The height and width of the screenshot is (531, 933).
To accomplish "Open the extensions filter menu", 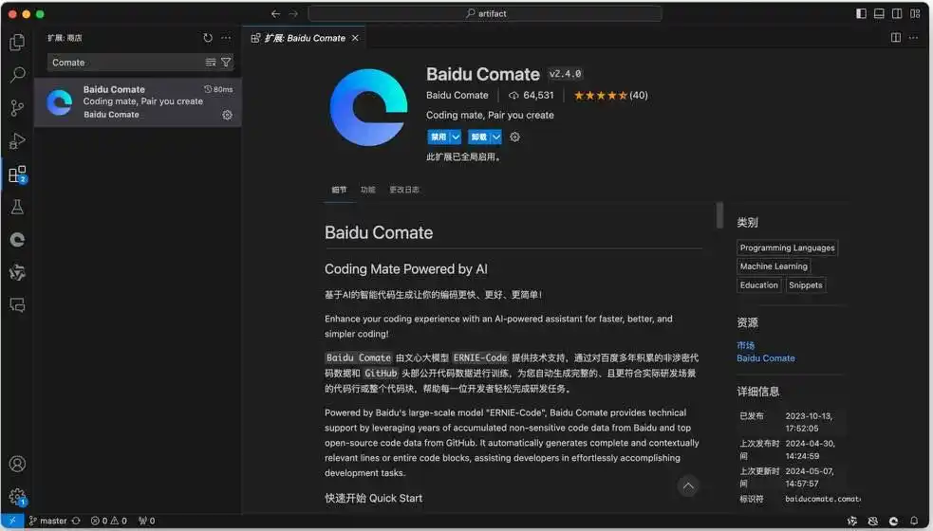I will point(226,63).
